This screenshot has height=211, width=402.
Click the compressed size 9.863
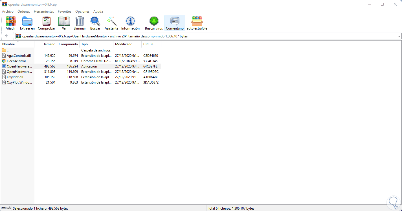pos(74,82)
